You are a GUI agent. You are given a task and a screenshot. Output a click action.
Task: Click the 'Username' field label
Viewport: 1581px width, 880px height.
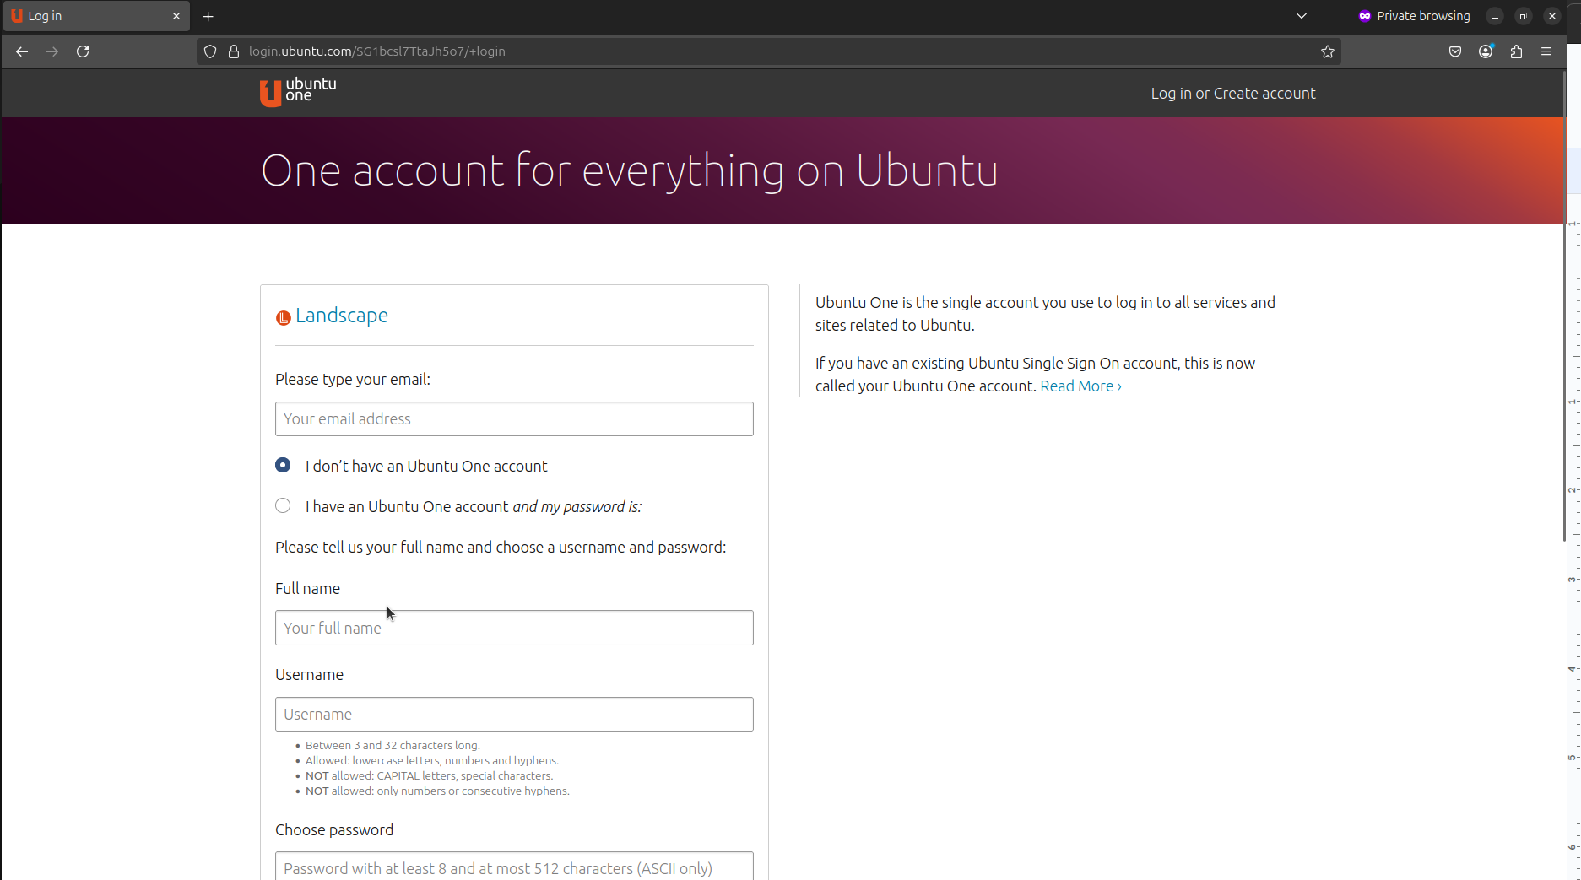309,674
